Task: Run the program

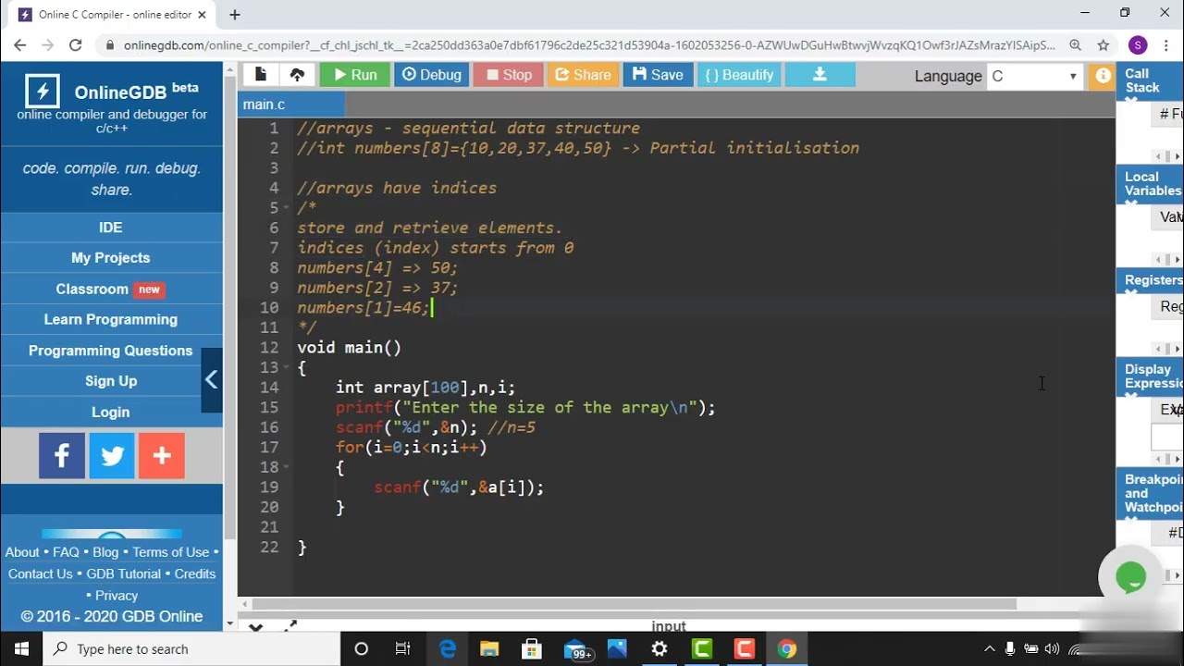Action: click(354, 75)
